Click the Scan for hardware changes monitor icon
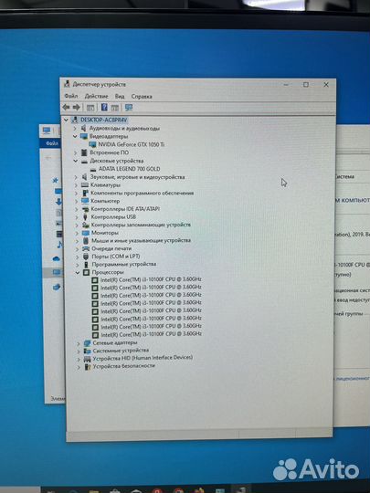Screen dimensions: 370x493 (x=129, y=108)
